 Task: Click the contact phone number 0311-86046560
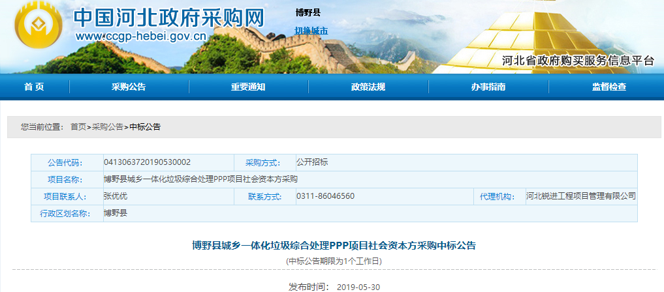tap(325, 196)
